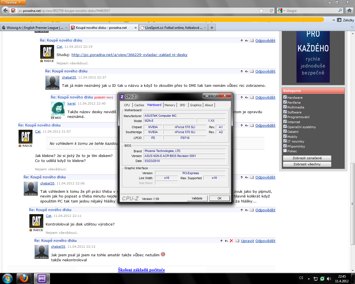Open the Windows Start menu
Screen dimensions: 355x284
tap(7, 278)
